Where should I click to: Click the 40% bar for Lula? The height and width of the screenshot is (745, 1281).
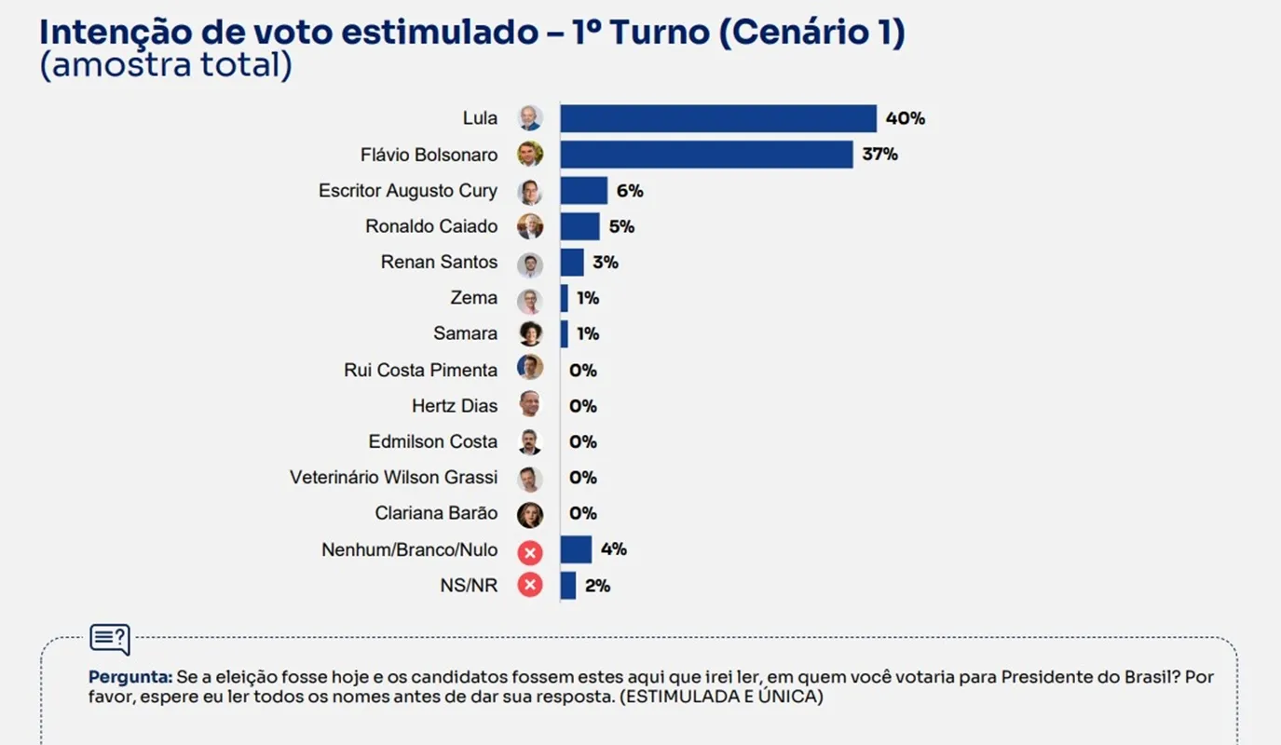click(x=718, y=118)
